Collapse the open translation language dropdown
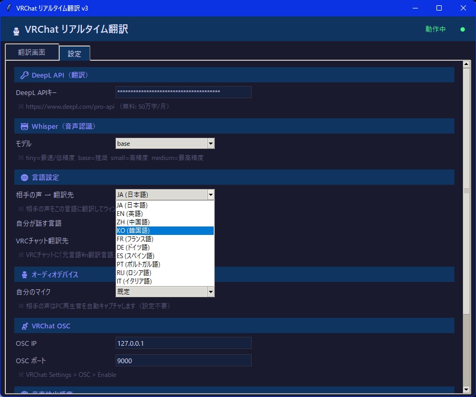Image resolution: width=476 pixels, height=397 pixels. click(210, 194)
